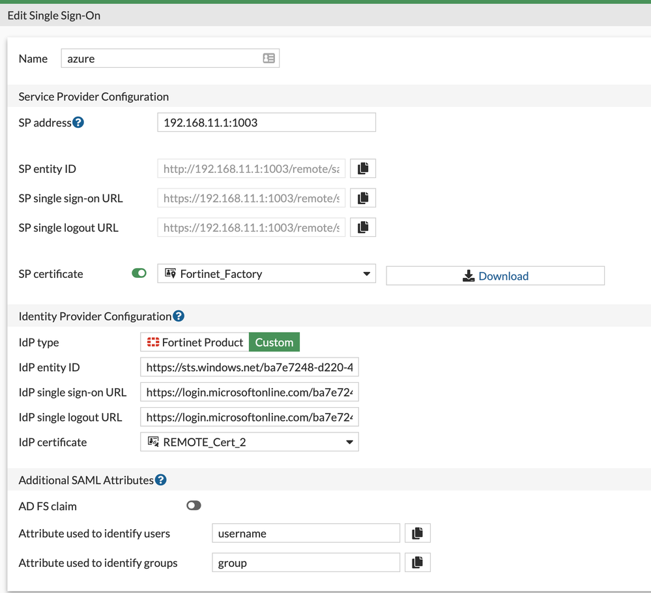Select Fortinet Product IdP type
This screenshot has height=593, width=651.
[195, 342]
